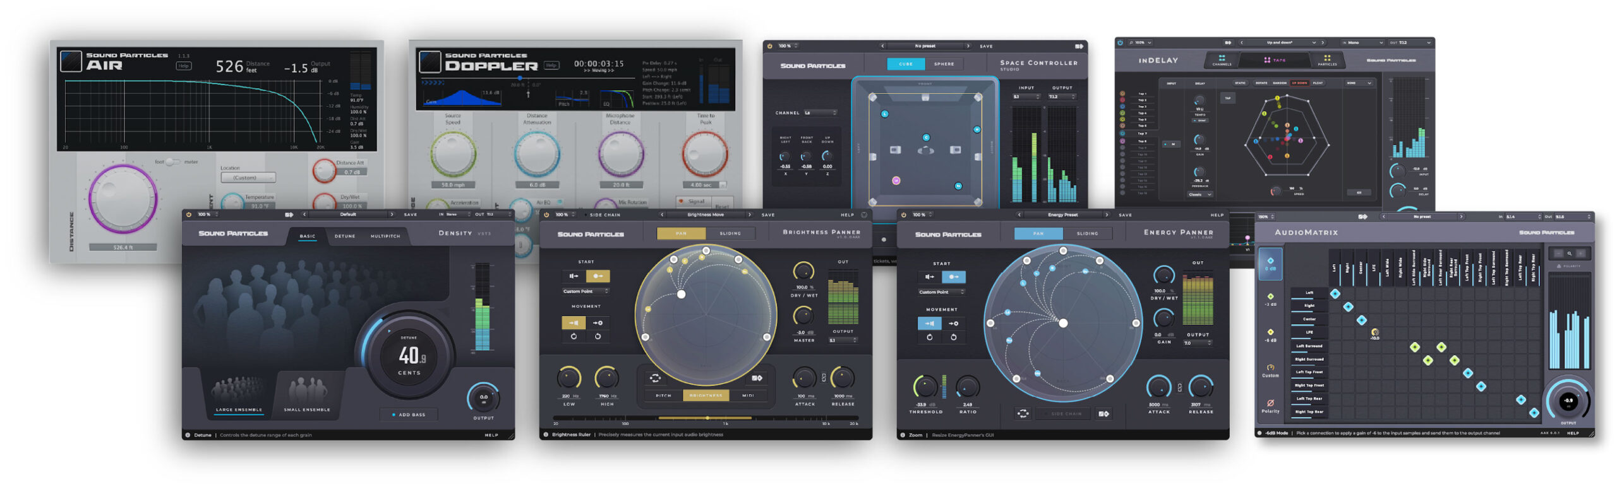Select custom point start icon in Brightness Panner
The image size is (1617, 490).
598,276
